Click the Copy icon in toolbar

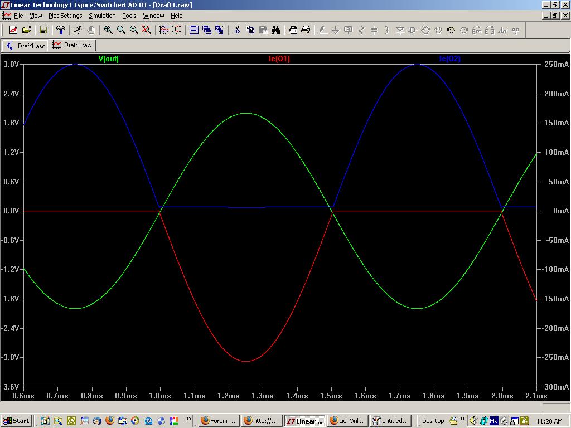tap(250, 30)
